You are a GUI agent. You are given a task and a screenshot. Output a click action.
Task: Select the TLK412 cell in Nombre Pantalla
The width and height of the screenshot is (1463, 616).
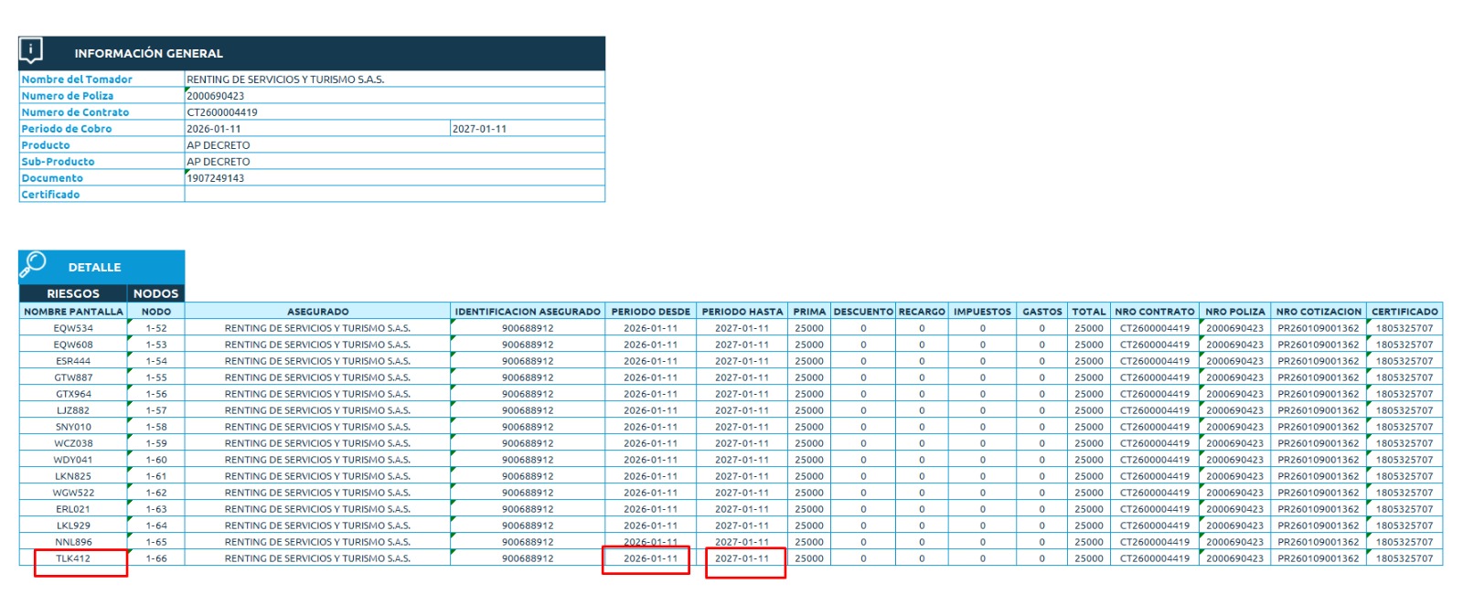[x=73, y=558]
